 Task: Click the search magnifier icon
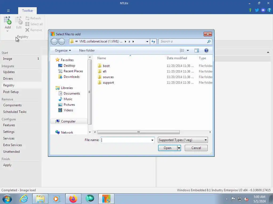pos(209,41)
